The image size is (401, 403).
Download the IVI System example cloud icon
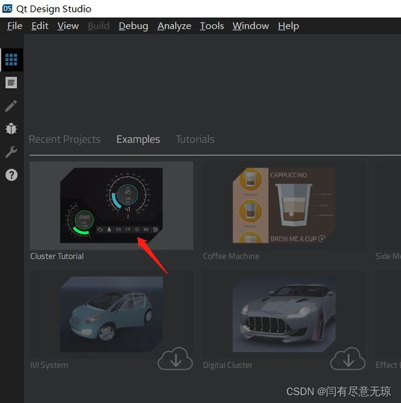pyautogui.click(x=175, y=359)
